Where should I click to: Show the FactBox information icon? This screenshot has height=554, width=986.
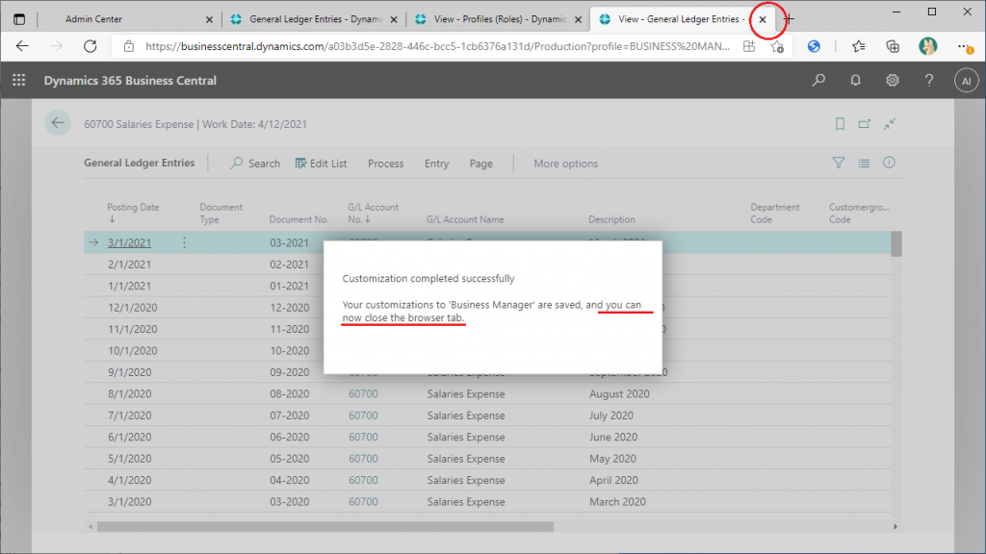click(889, 163)
